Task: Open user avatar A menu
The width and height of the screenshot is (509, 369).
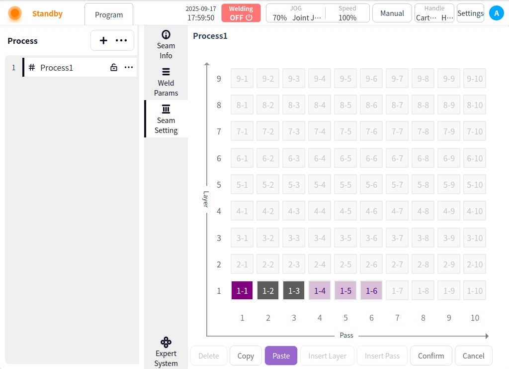Action: [496, 13]
